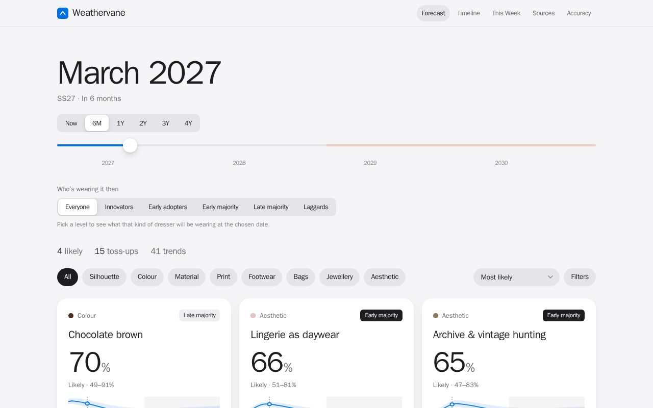Viewport: 653px width, 408px height.
Task: Click the Chocolate brown colour dot
Action: [71, 316]
